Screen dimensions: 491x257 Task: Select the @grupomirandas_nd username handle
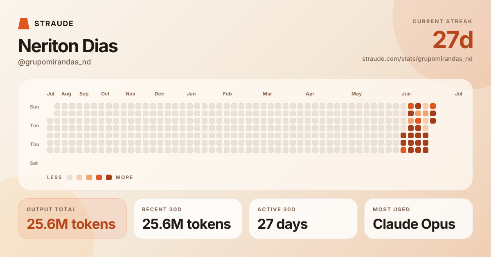pyautogui.click(x=54, y=62)
